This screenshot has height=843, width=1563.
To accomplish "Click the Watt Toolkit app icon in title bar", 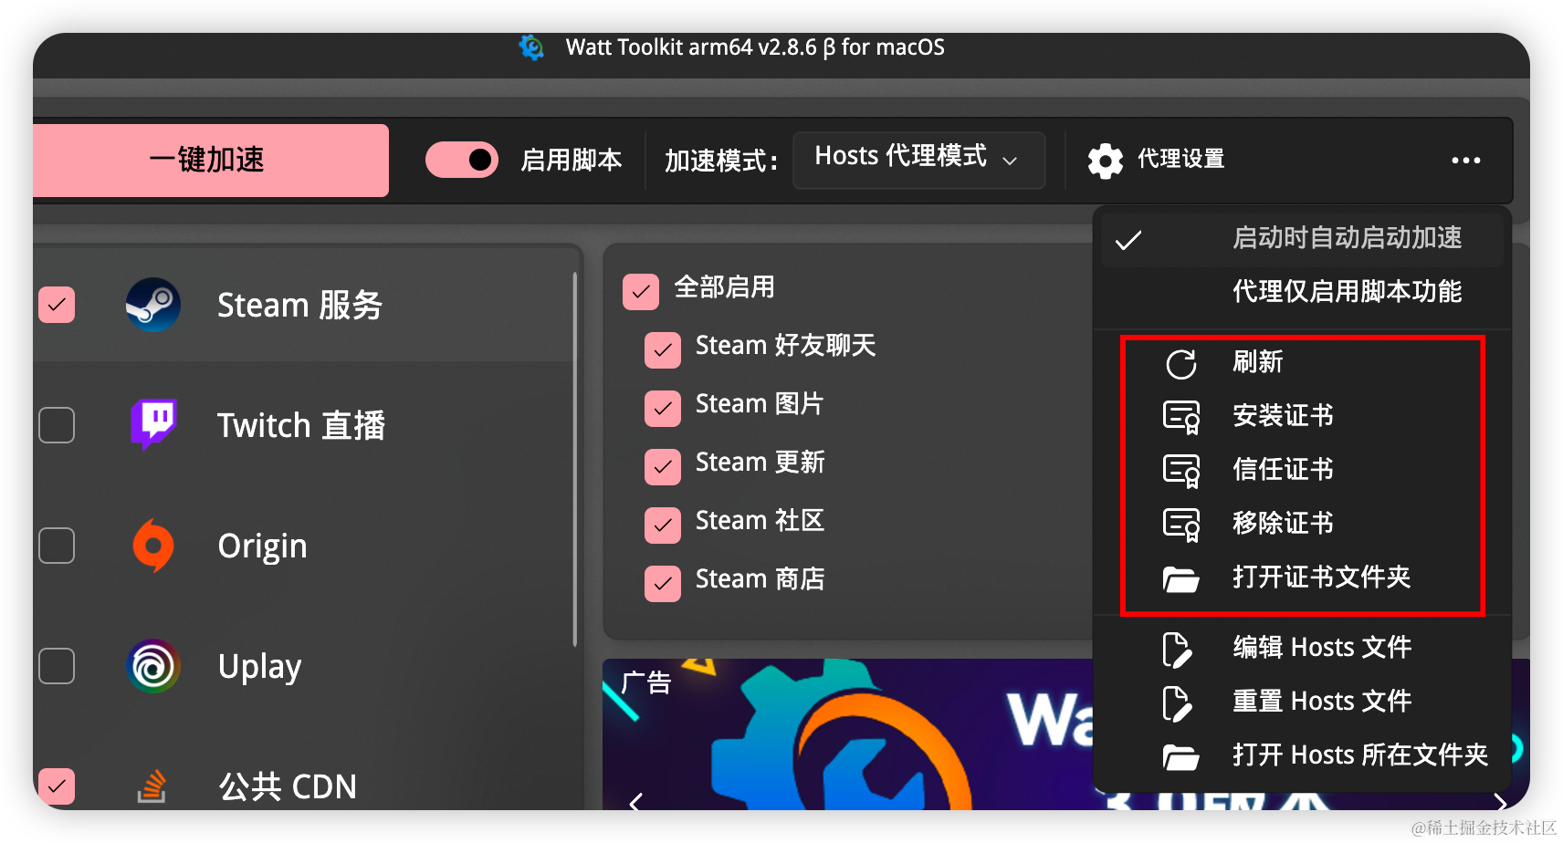I will point(531,47).
